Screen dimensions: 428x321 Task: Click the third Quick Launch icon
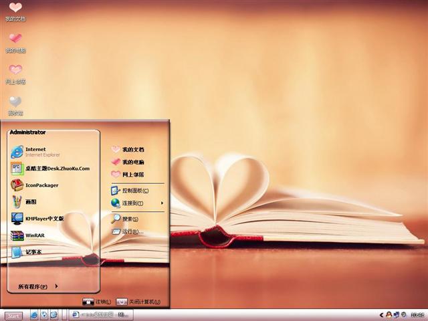[53, 315]
